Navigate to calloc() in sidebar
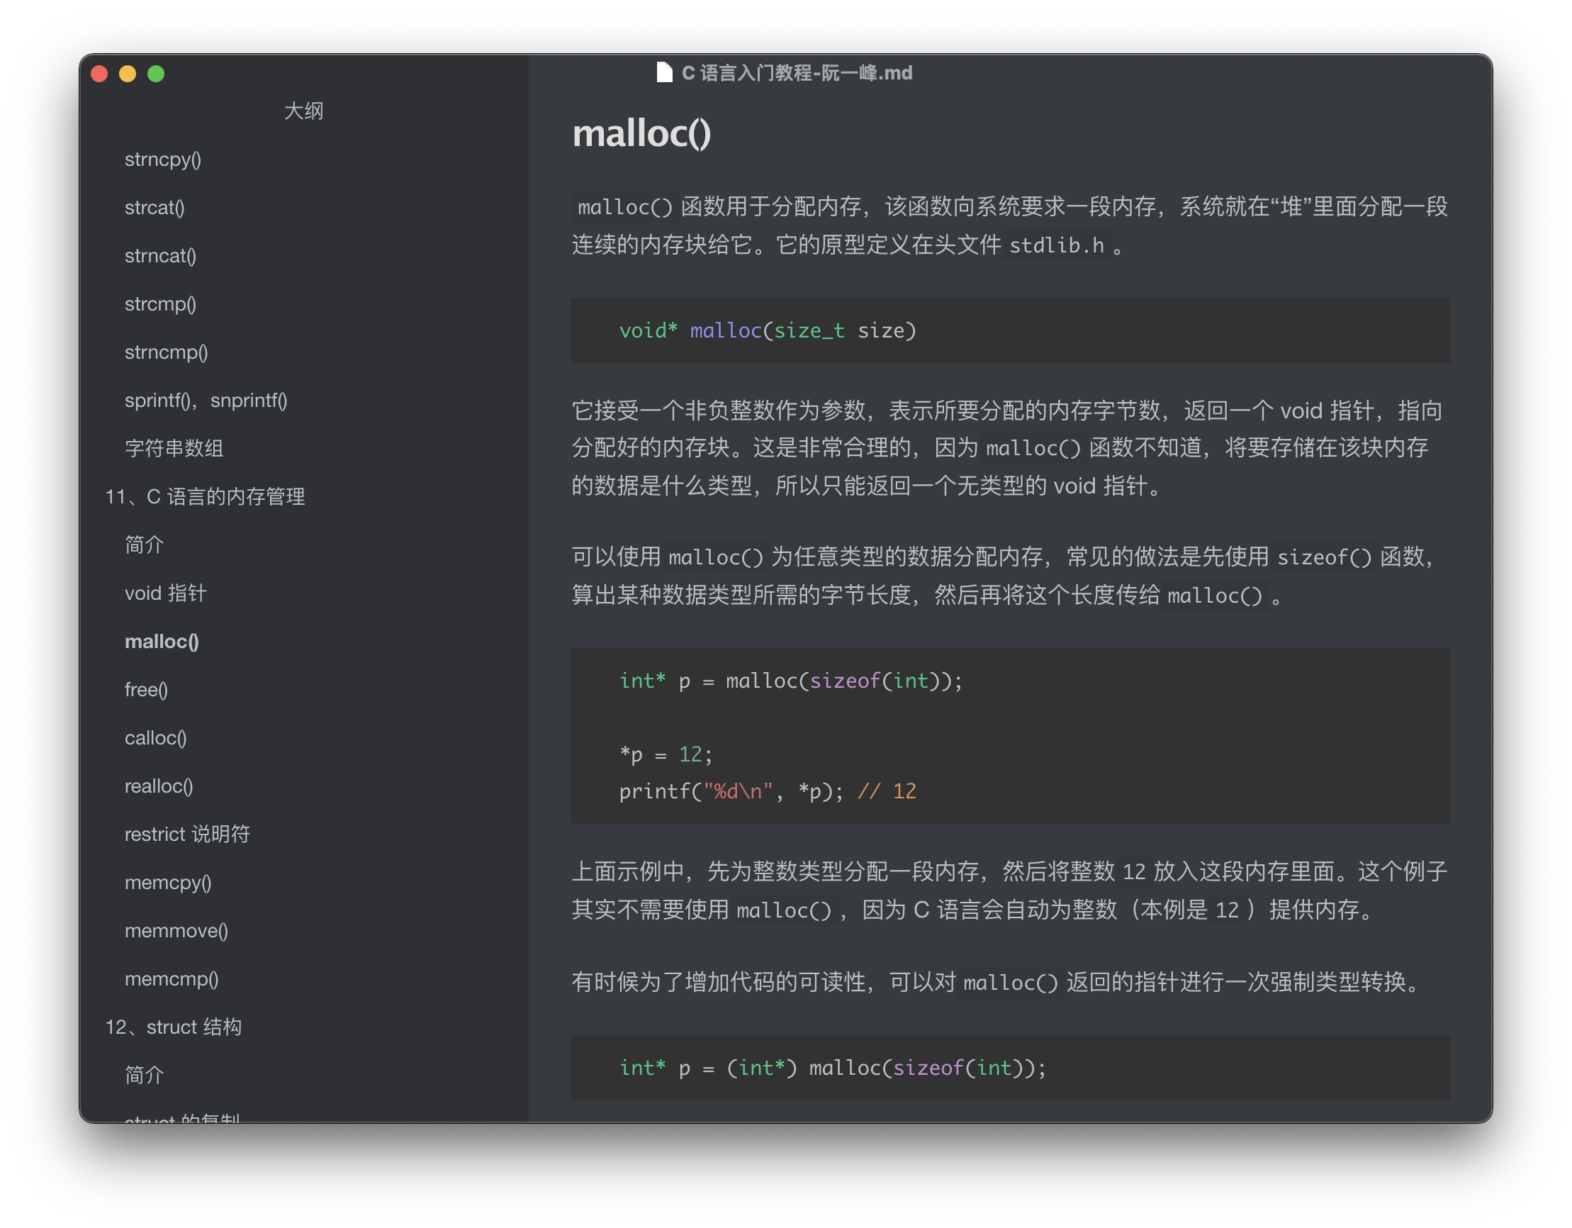This screenshot has width=1572, height=1228. [155, 738]
